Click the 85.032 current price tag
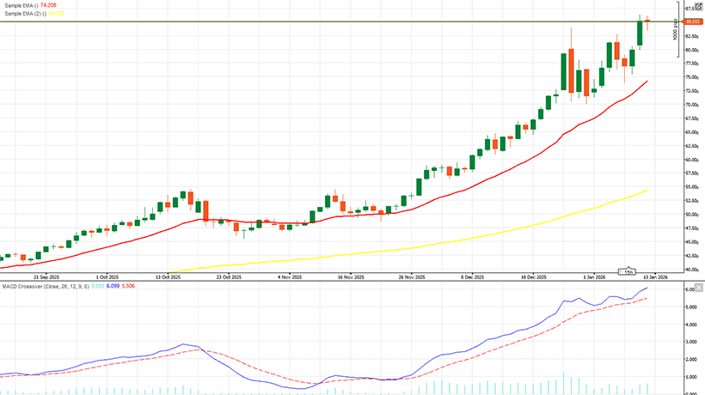 click(691, 21)
